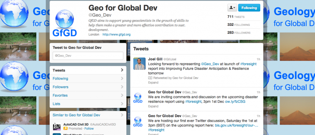Click the London location text

(x=94, y=34)
